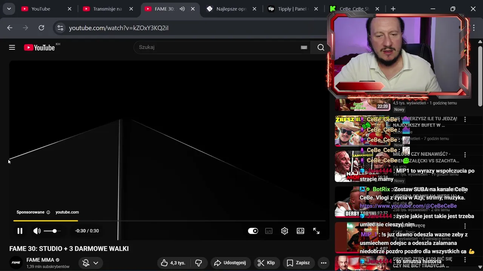Go to the YouTube home logo

coord(39,47)
